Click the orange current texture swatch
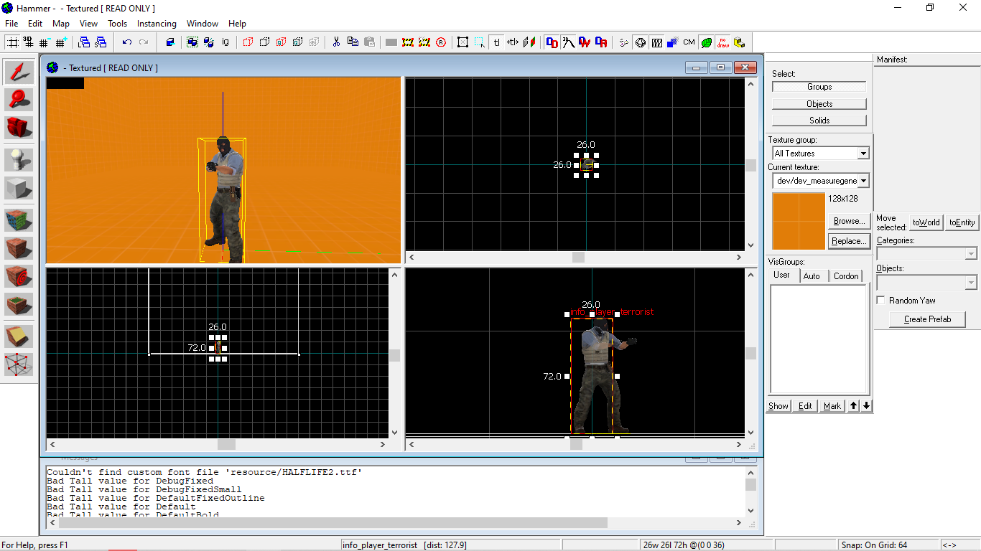The image size is (981, 551). pyautogui.click(x=798, y=221)
